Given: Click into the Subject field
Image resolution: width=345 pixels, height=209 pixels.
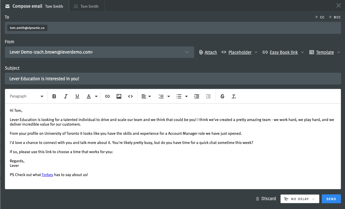Looking at the screenshot, I should click(173, 79).
